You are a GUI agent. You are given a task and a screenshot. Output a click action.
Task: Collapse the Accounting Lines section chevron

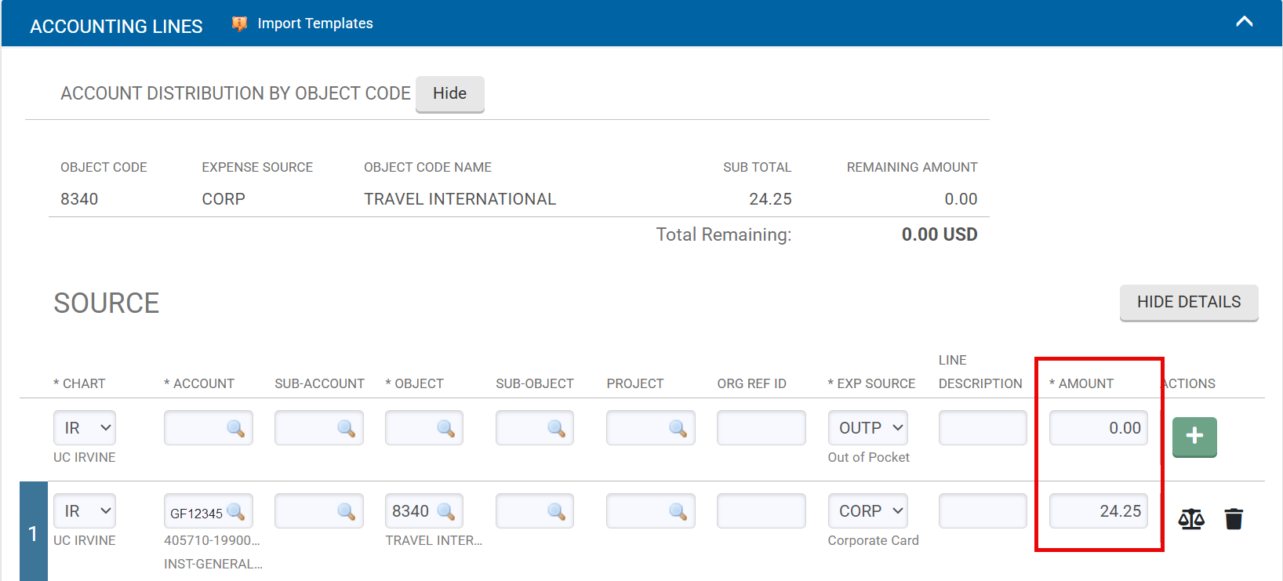click(1244, 22)
